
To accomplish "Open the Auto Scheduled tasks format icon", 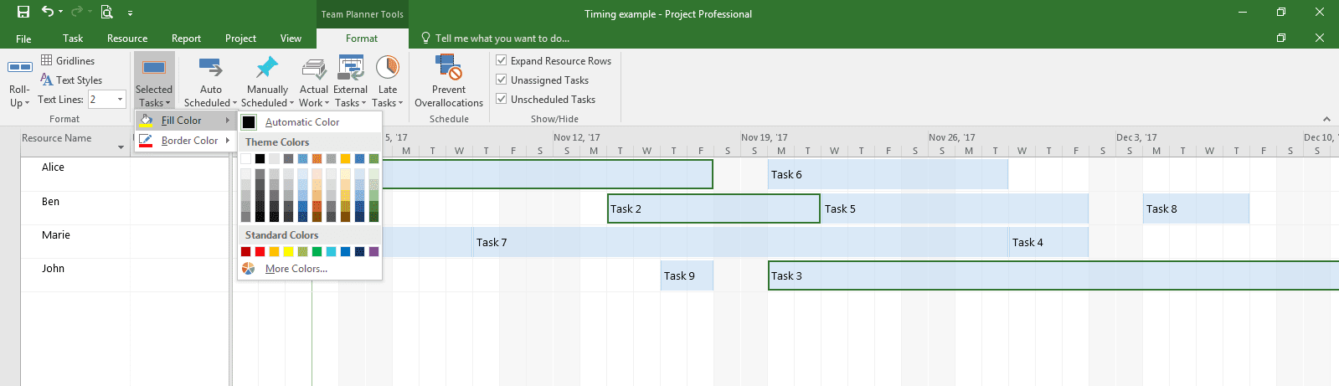I will (x=211, y=68).
